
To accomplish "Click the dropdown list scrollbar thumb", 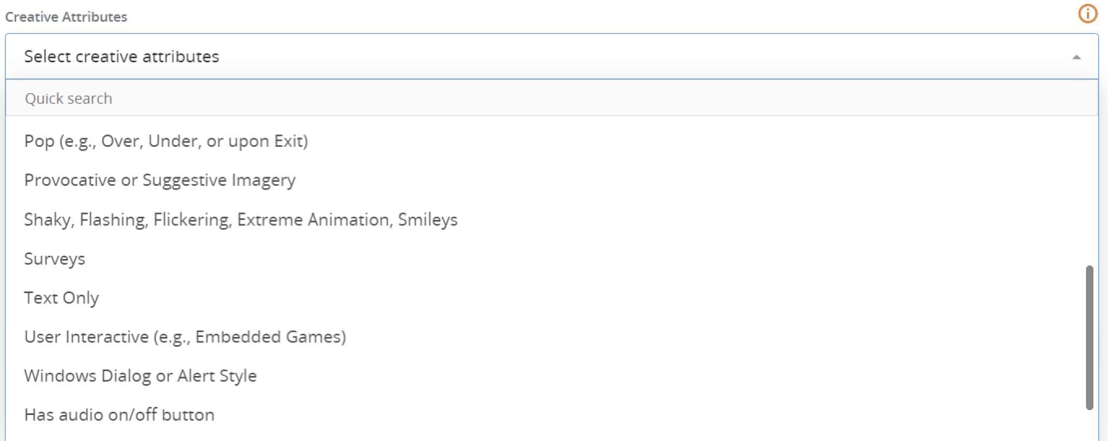I will pyautogui.click(x=1090, y=336).
